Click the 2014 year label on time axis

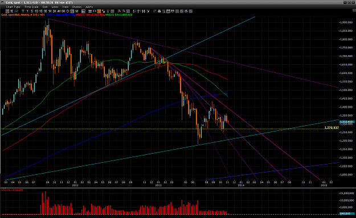pos(241,186)
